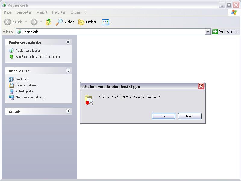Click the Arbeitsplatz computer icon
The width and height of the screenshot is (241, 181).
click(x=11, y=91)
